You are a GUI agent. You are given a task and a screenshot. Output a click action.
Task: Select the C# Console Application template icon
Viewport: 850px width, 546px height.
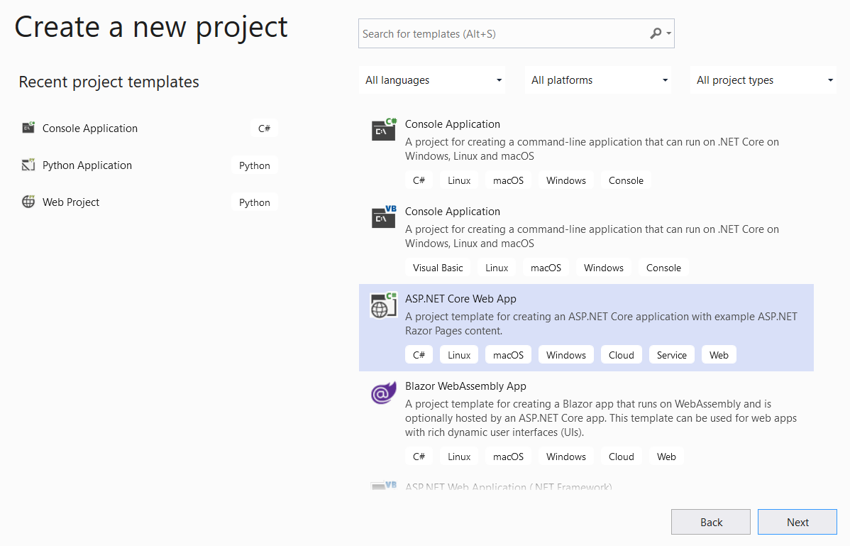(383, 129)
